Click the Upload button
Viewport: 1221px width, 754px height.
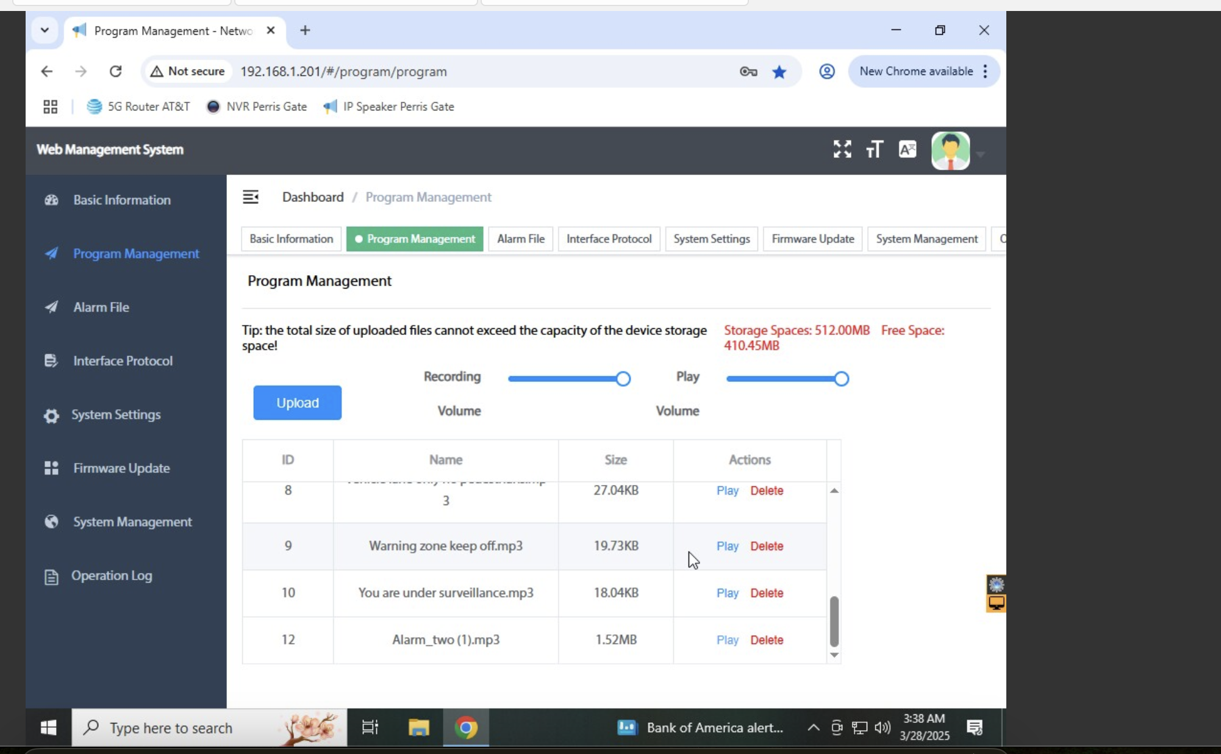pyautogui.click(x=297, y=403)
